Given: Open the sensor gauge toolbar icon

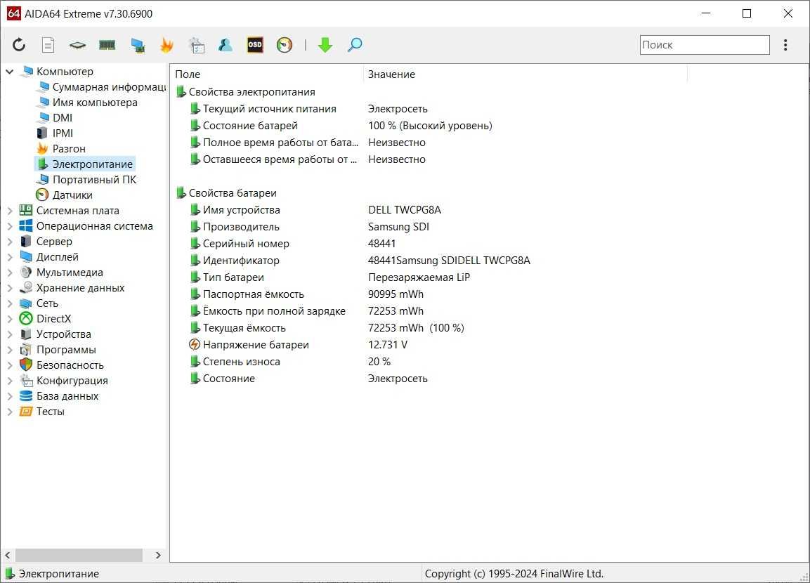Looking at the screenshot, I should 285,45.
